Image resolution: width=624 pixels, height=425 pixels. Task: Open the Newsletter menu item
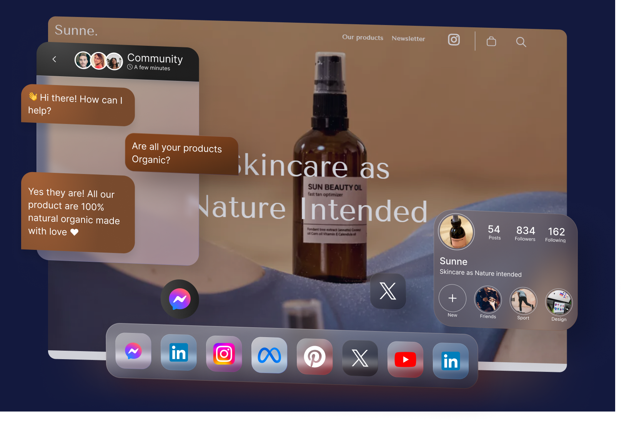(408, 38)
